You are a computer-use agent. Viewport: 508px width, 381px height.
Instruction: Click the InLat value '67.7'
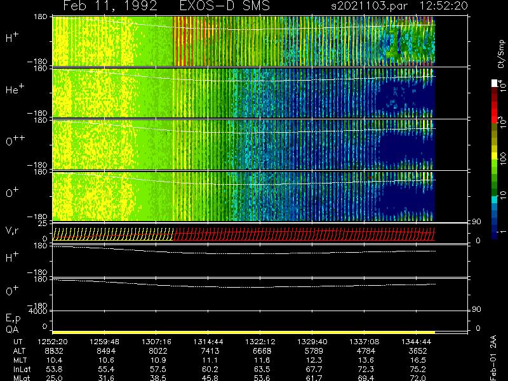click(314, 369)
